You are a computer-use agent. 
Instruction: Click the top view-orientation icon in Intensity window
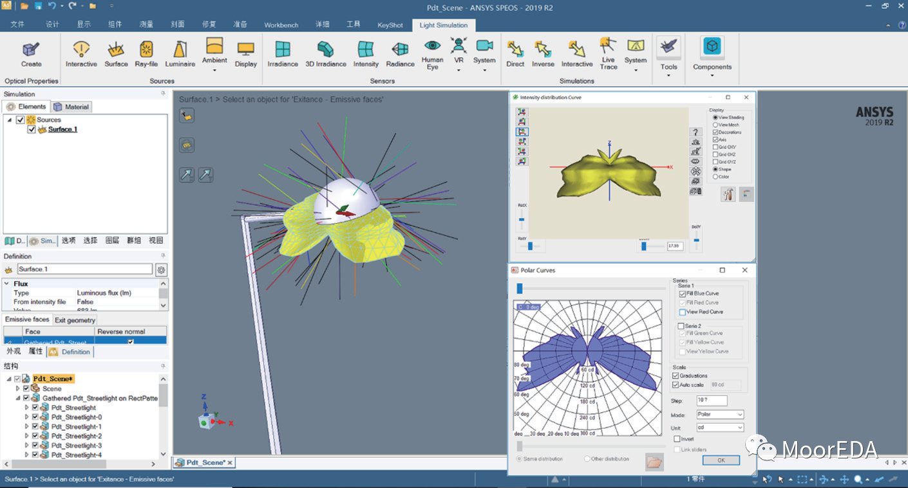522,112
